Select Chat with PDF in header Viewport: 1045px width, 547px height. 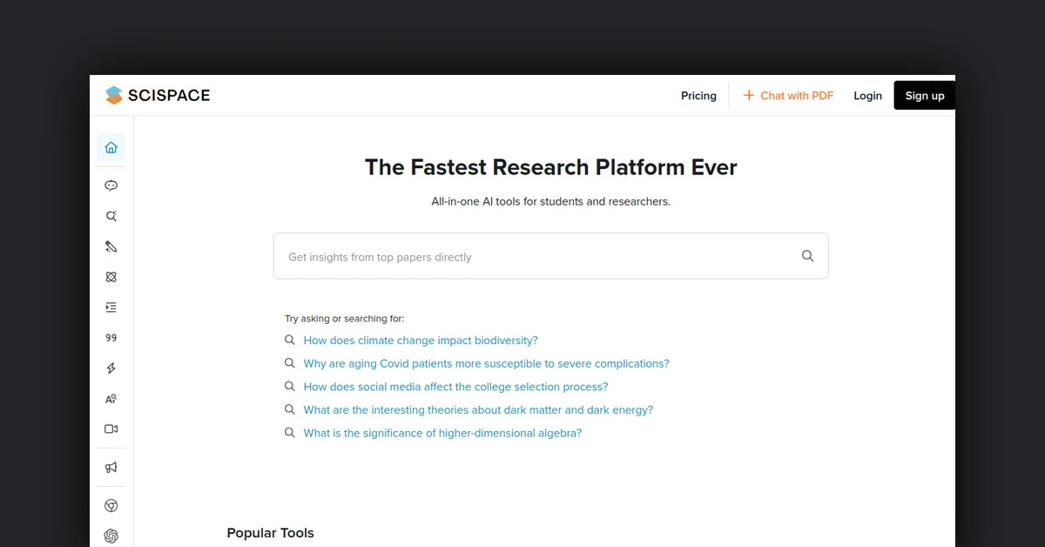(788, 96)
